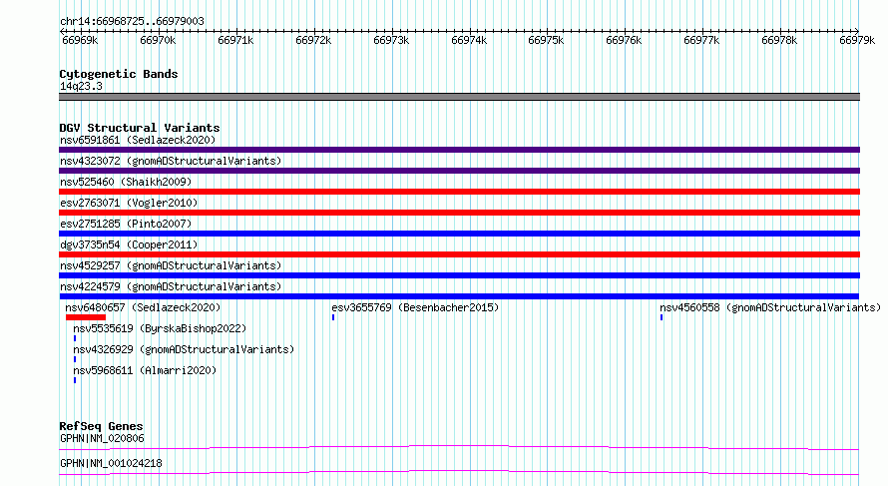Click the 66976k ruler position
Image resolution: width=888 pixels, height=486 pixels.
pyautogui.click(x=624, y=40)
